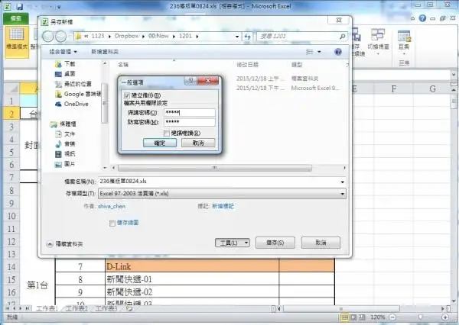Select Recent Places in navigation pane

coord(73,84)
